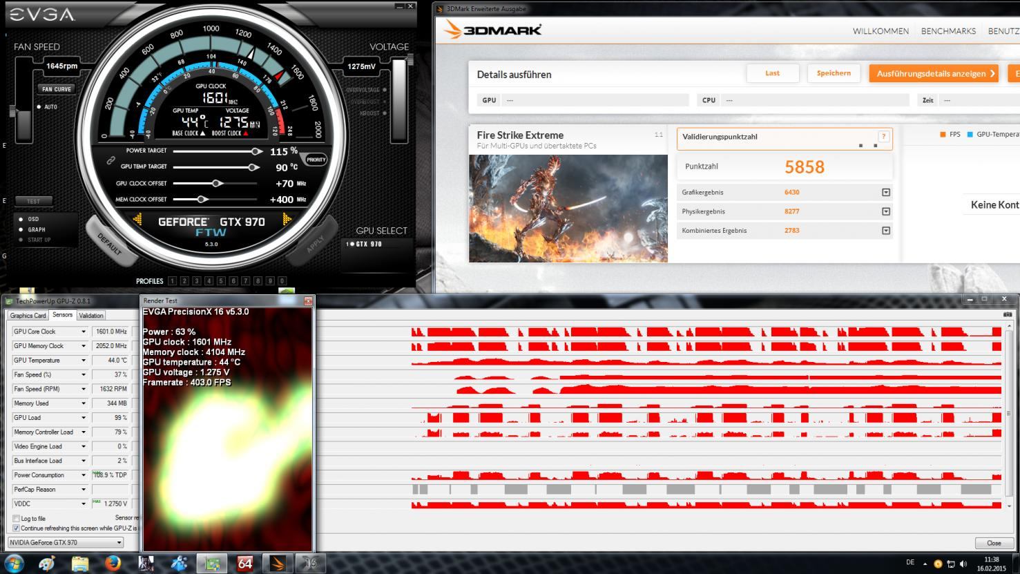The height and width of the screenshot is (574, 1020).
Task: Click Ausführungsdetails anzeigen button
Action: pos(934,73)
